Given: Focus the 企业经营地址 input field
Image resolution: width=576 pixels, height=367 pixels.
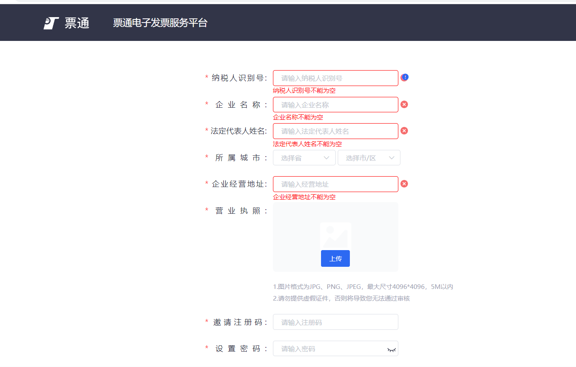Looking at the screenshot, I should 336,184.
